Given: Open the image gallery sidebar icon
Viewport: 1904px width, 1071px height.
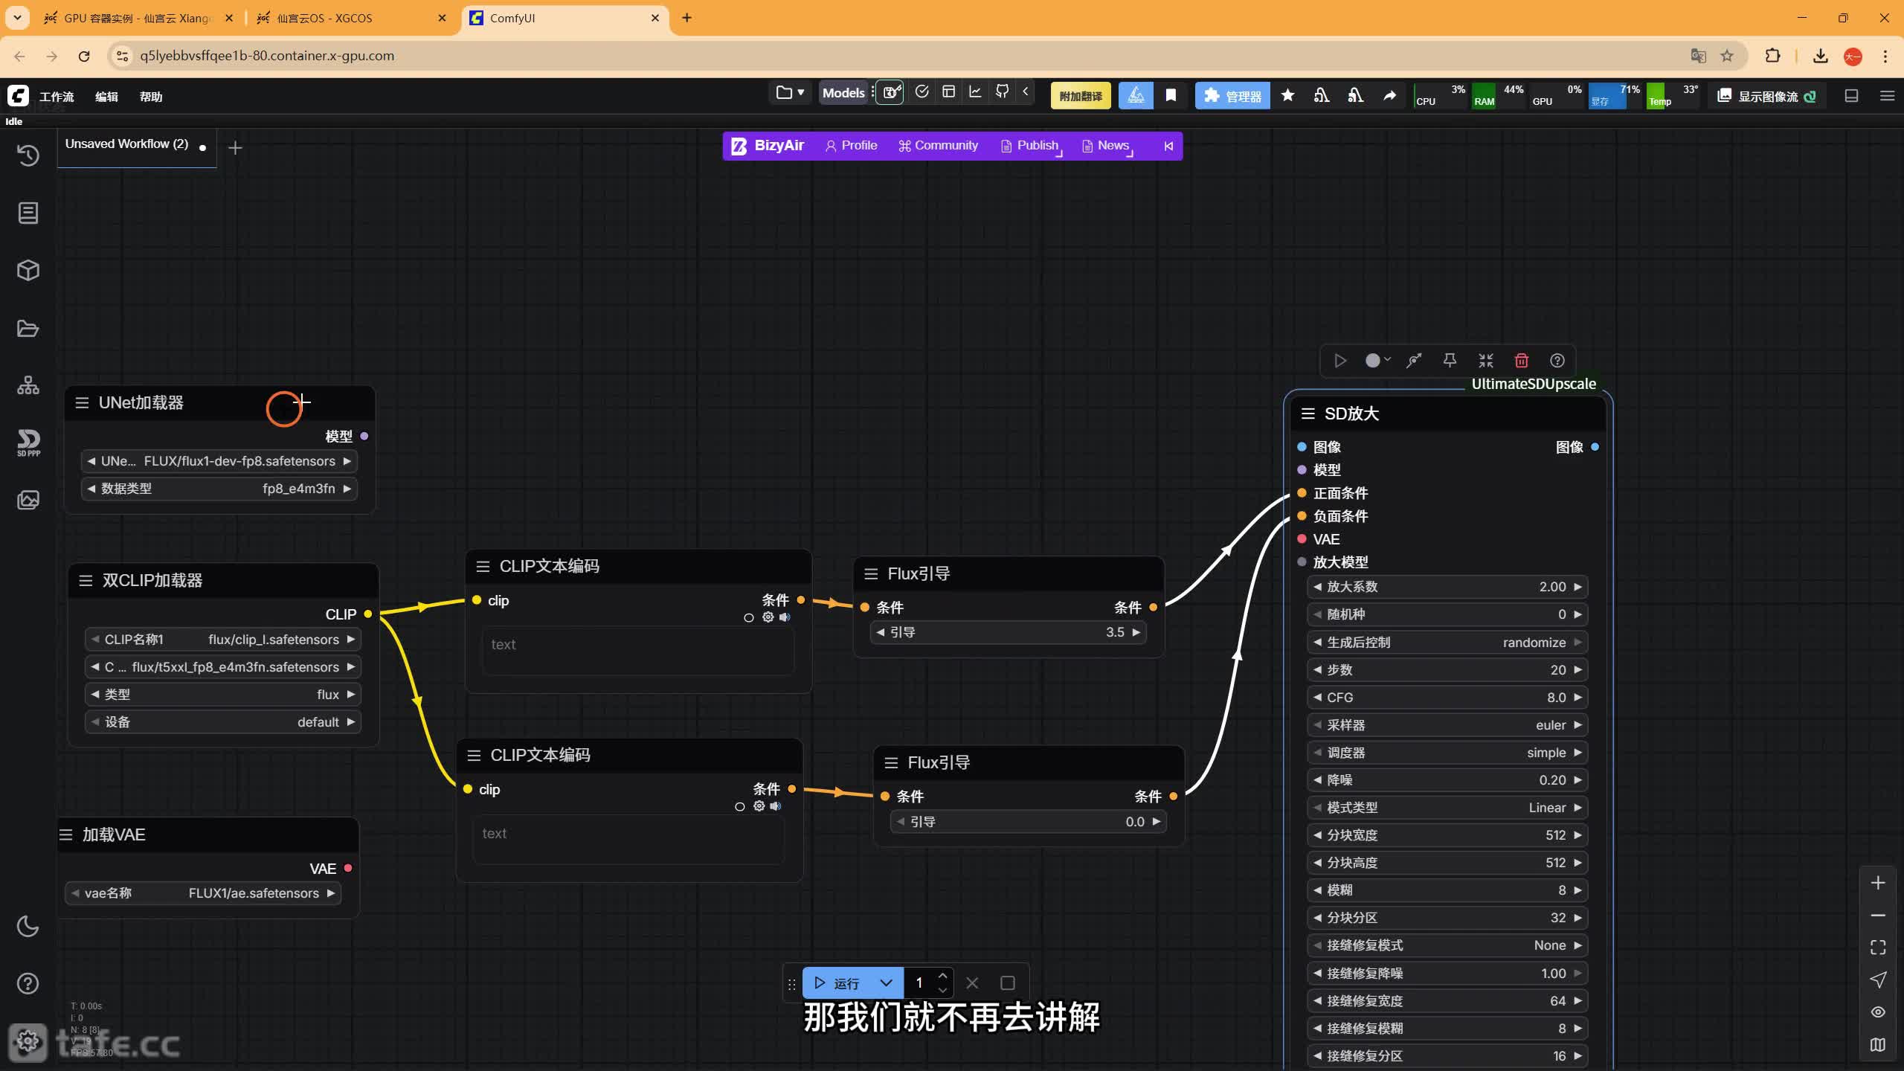Looking at the screenshot, I should [28, 500].
